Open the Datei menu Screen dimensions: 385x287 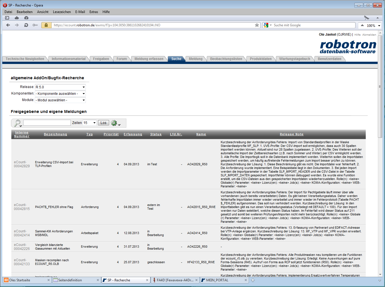[x=8, y=12]
